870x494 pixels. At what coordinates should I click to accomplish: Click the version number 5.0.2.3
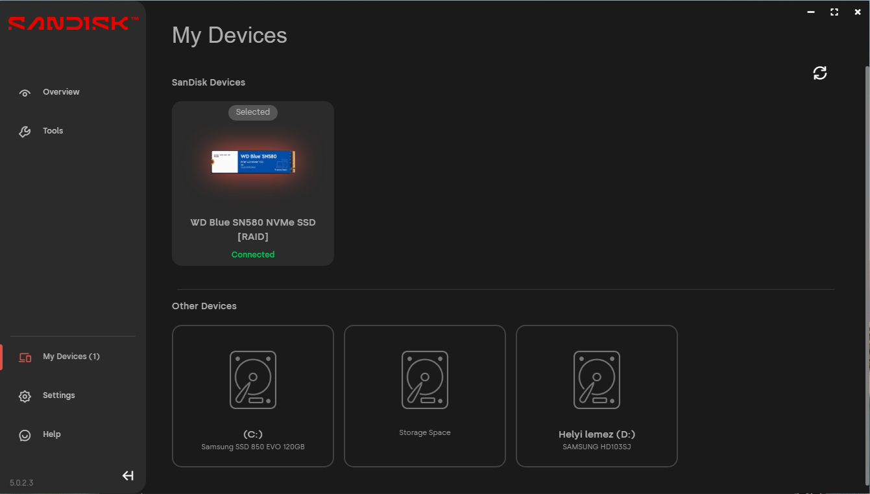pos(21,483)
